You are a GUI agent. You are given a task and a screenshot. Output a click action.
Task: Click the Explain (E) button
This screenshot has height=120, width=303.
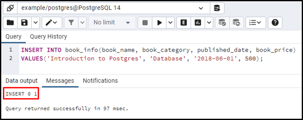(184, 23)
